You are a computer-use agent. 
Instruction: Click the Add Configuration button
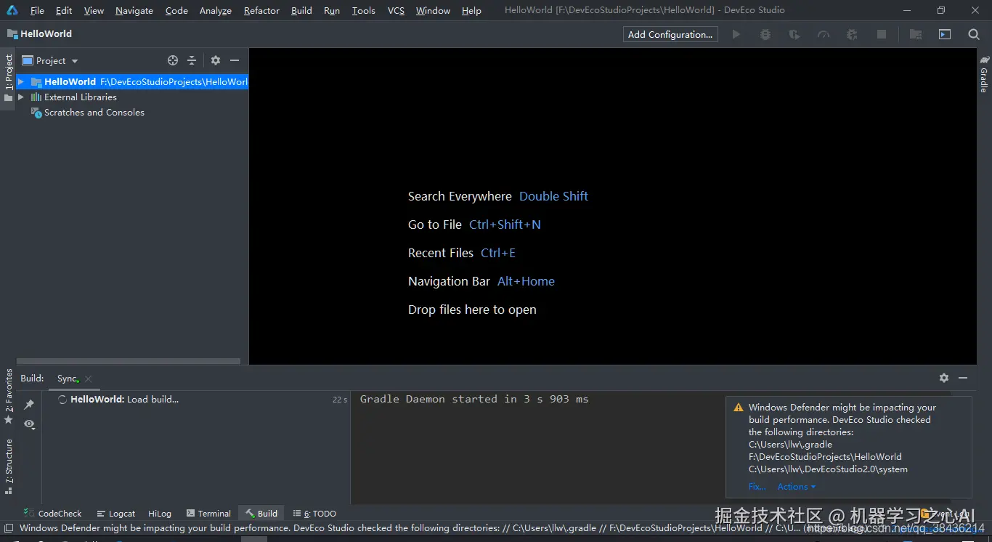pos(670,34)
